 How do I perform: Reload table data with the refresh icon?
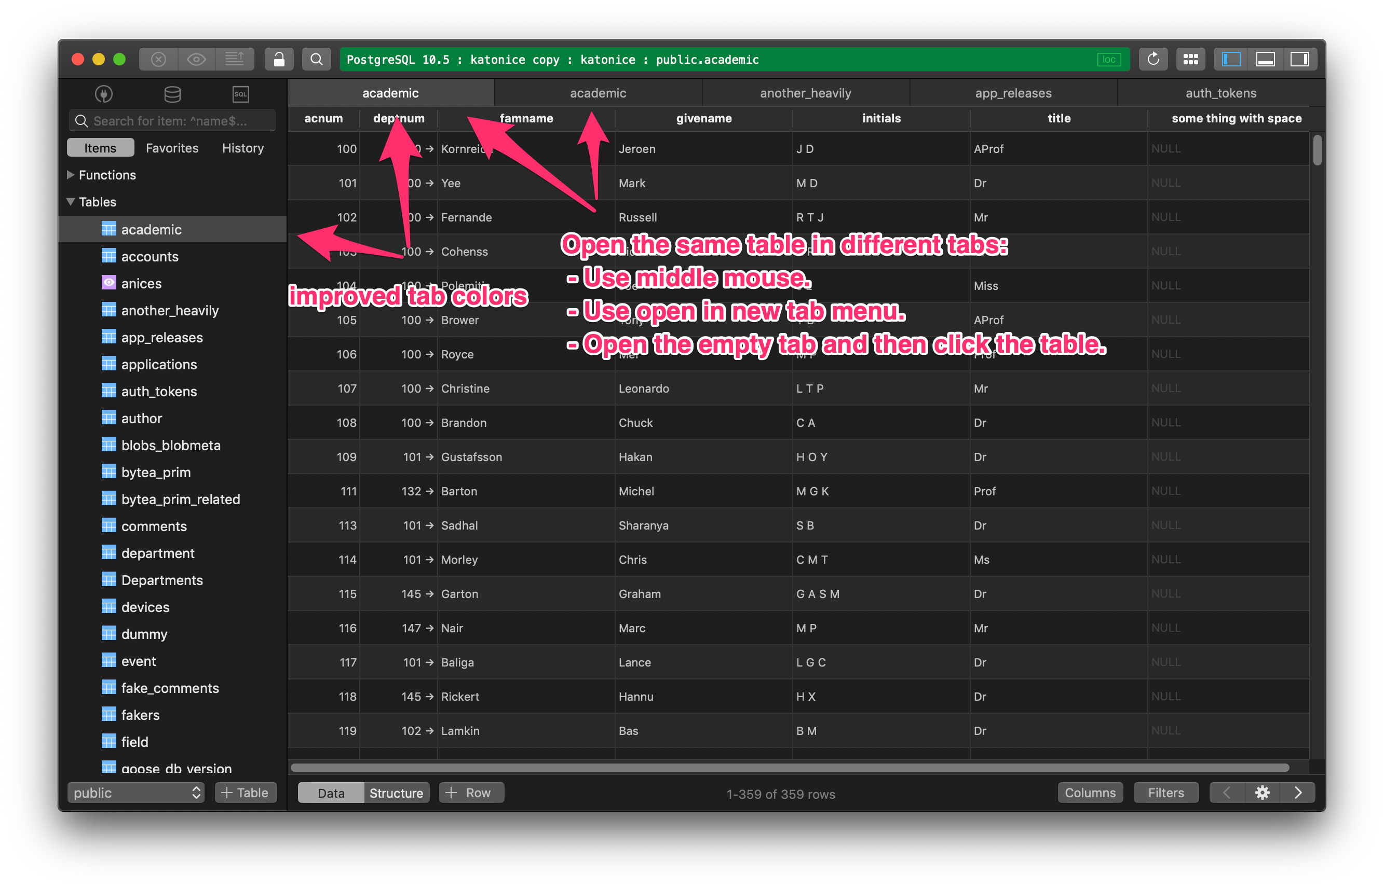click(x=1152, y=59)
